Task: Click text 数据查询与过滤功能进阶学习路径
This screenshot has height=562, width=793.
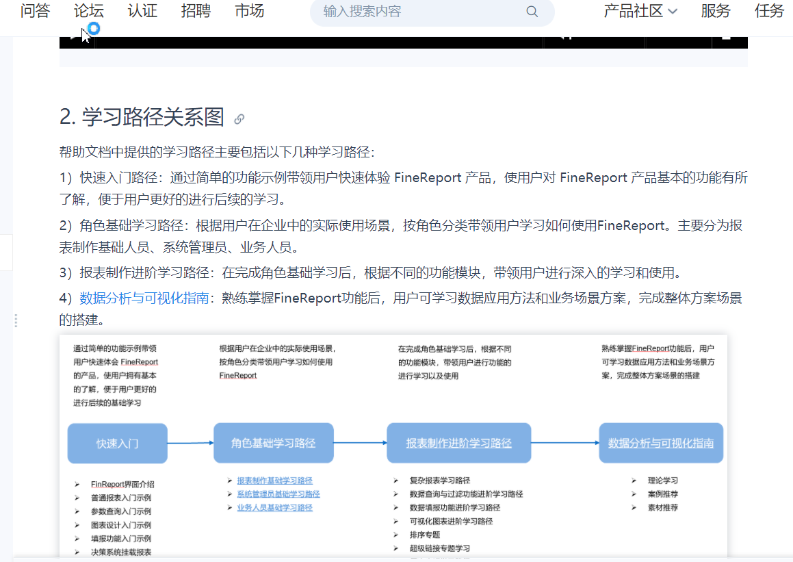Action: click(466, 494)
